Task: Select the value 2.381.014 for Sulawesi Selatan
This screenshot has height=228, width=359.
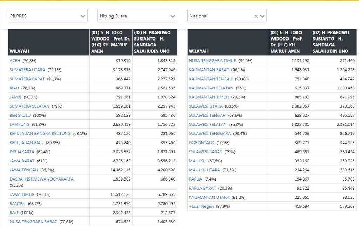Action: point(346,125)
